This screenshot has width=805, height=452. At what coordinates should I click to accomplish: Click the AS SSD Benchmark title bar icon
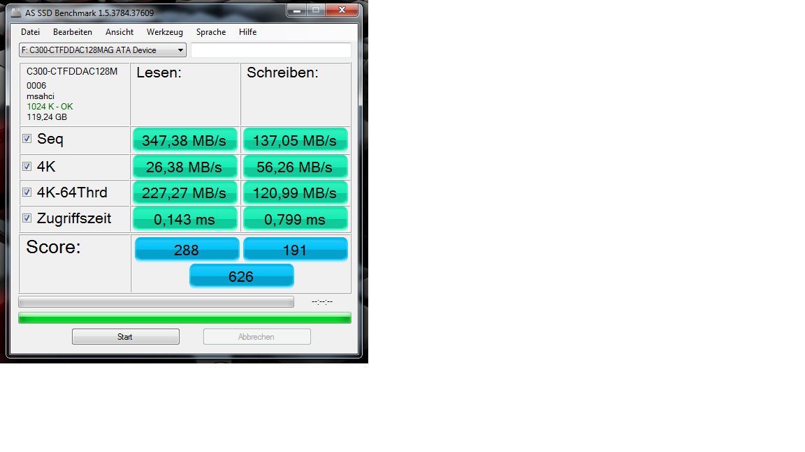tap(17, 13)
